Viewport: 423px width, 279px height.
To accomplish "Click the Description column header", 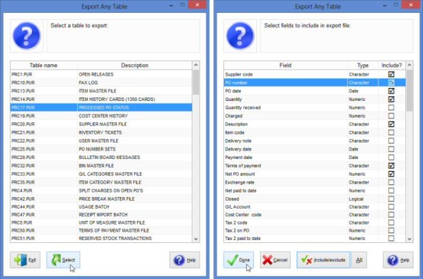I will coord(134,65).
